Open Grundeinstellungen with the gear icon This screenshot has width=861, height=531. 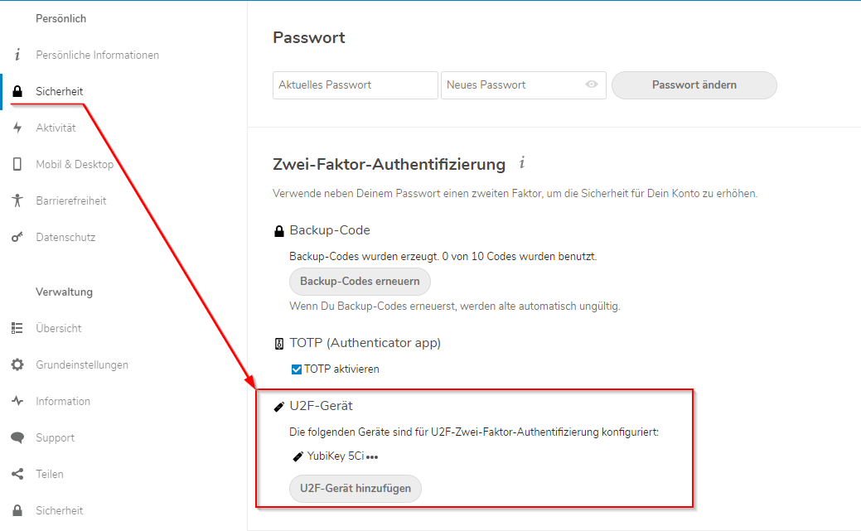(x=17, y=364)
